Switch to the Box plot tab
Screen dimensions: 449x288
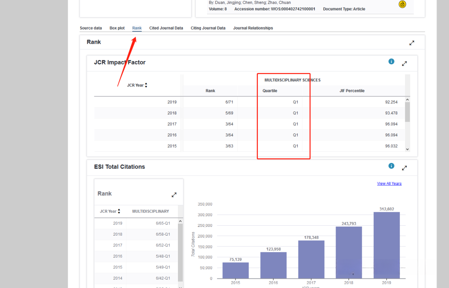[117, 28]
